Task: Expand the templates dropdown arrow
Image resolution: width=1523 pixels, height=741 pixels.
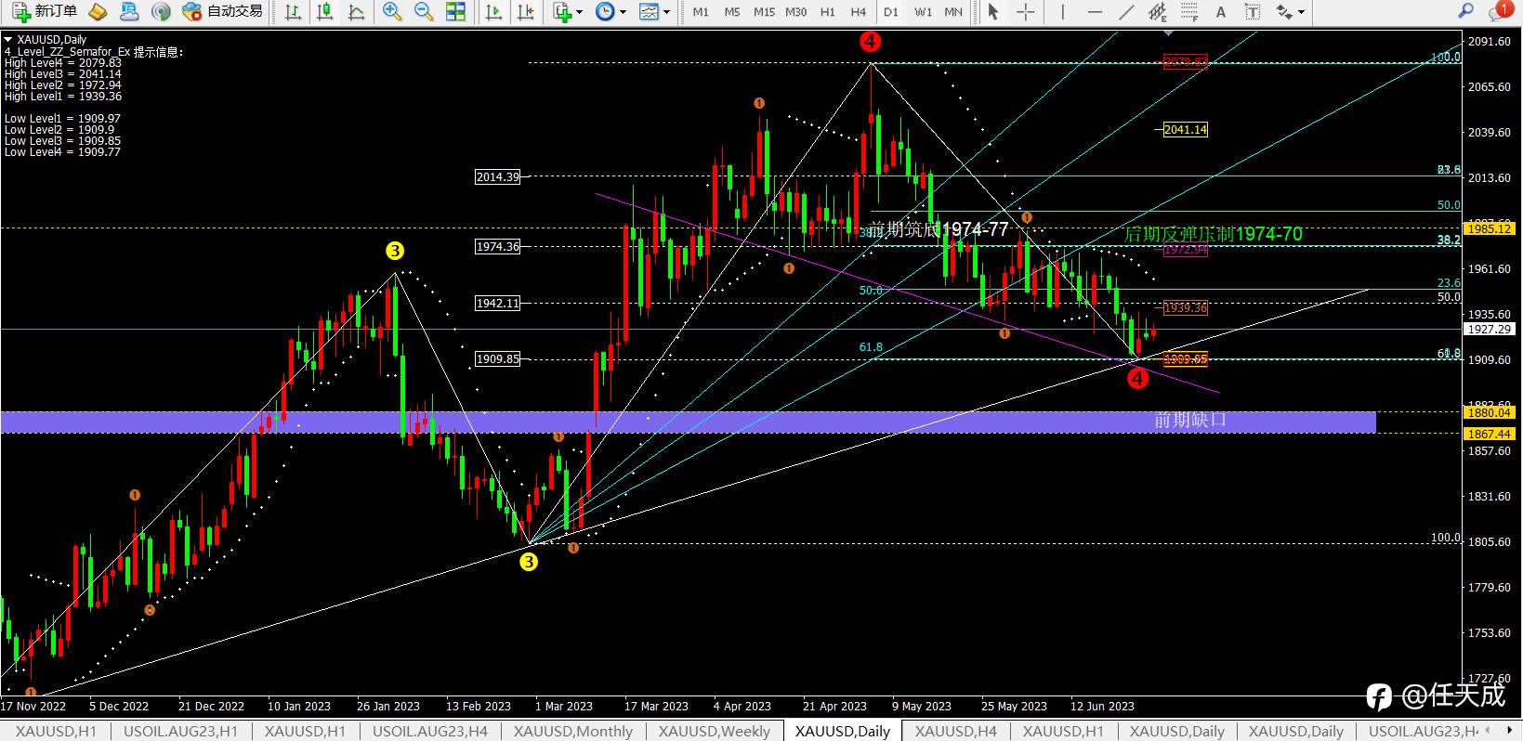Action: pyautogui.click(x=667, y=12)
